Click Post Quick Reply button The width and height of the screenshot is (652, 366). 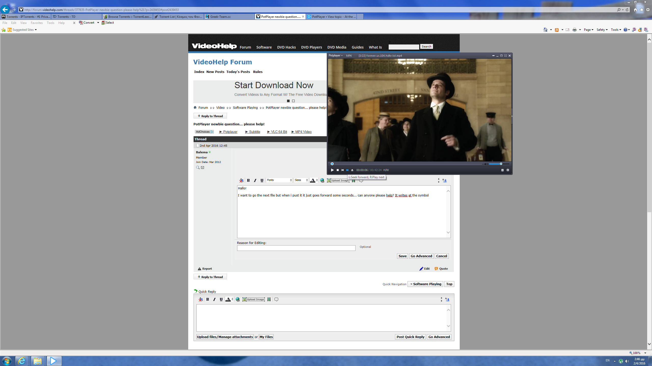(x=410, y=337)
